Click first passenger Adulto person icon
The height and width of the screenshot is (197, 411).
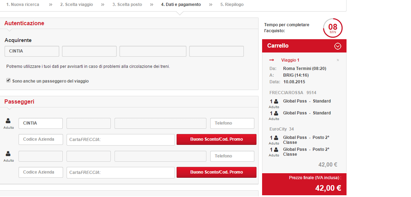coord(8,121)
